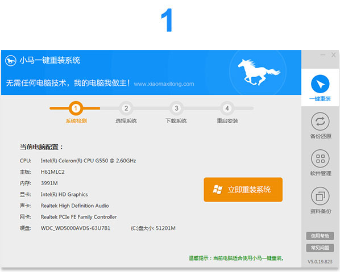Click the motherboard value H61MLC2
This screenshot has height=272, width=340.
coord(53,172)
